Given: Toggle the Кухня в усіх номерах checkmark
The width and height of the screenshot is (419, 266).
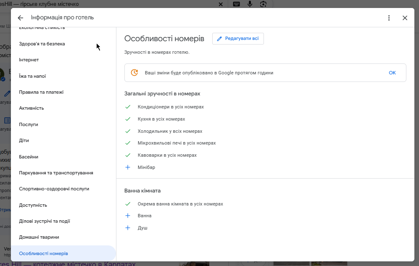Looking at the screenshot, I should click(128, 119).
